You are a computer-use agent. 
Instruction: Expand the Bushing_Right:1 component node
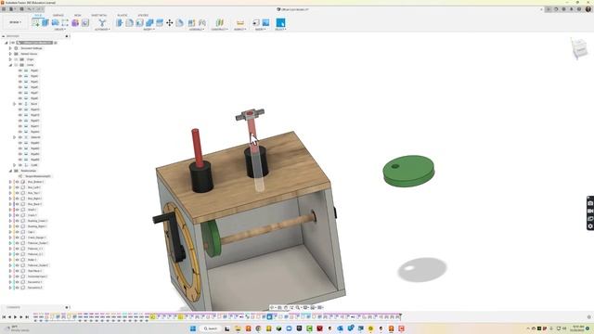coord(10,226)
